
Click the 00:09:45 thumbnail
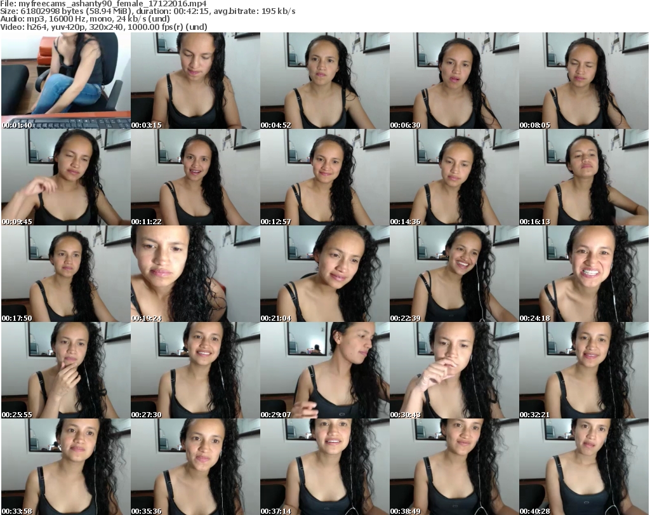point(66,177)
